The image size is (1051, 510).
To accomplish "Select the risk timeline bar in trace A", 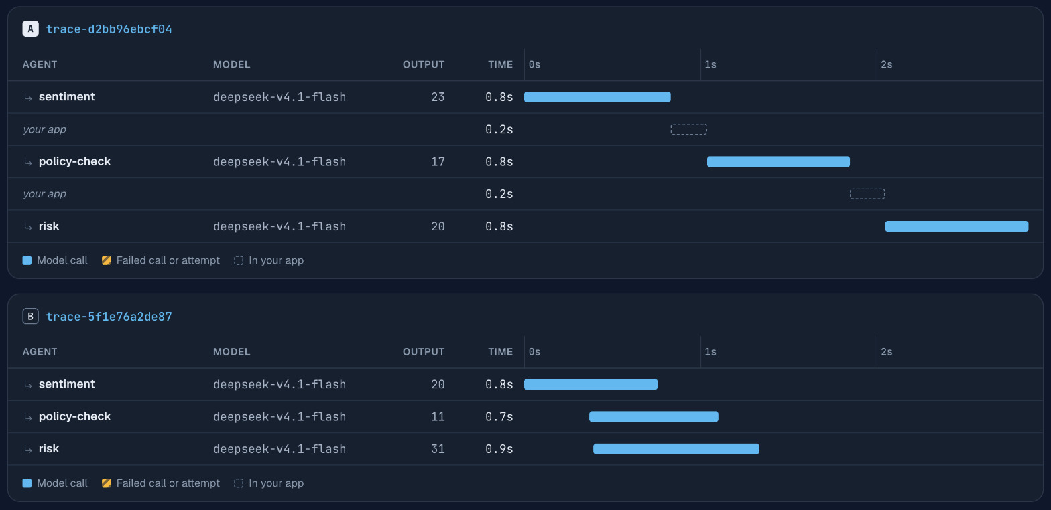I will (956, 226).
